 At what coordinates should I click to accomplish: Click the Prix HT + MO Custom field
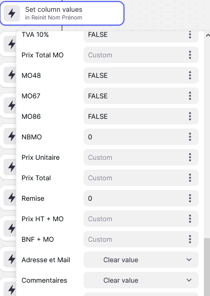pos(141,219)
